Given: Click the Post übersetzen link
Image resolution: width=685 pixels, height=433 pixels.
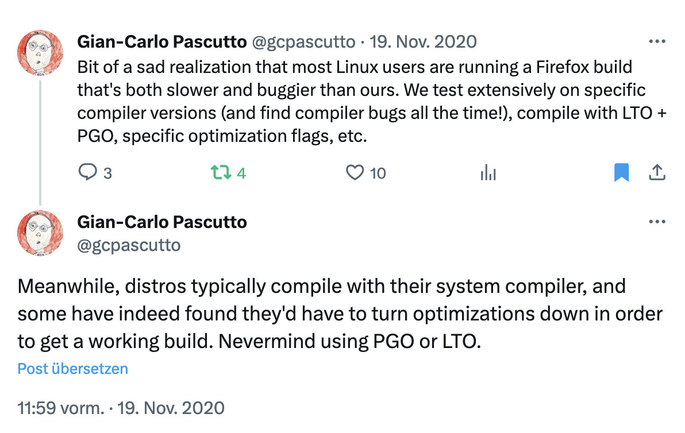Looking at the screenshot, I should pos(73,369).
